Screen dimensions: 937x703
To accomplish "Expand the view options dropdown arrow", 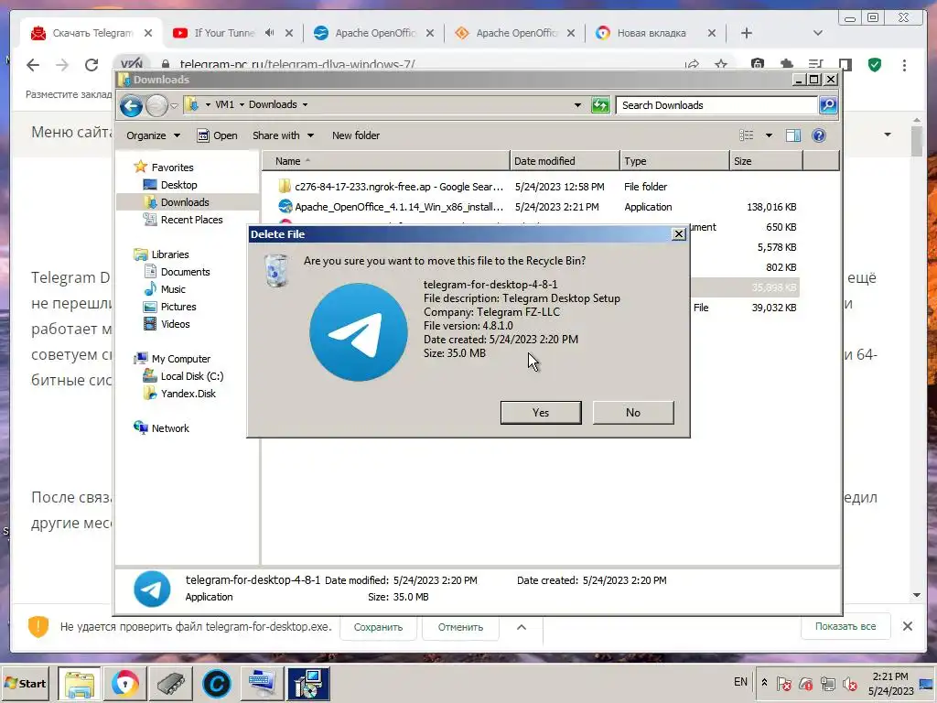I will pos(769,135).
